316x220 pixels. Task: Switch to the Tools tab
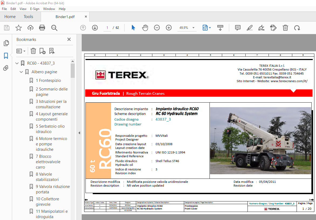click(28, 17)
